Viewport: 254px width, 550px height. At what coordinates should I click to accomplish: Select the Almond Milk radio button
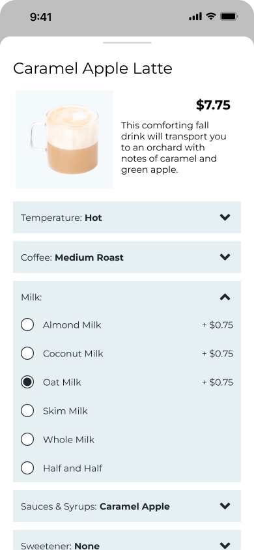pyautogui.click(x=27, y=325)
